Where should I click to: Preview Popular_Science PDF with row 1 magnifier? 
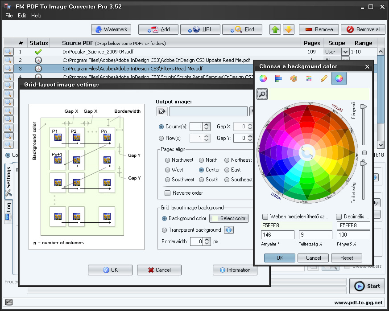tap(8, 52)
